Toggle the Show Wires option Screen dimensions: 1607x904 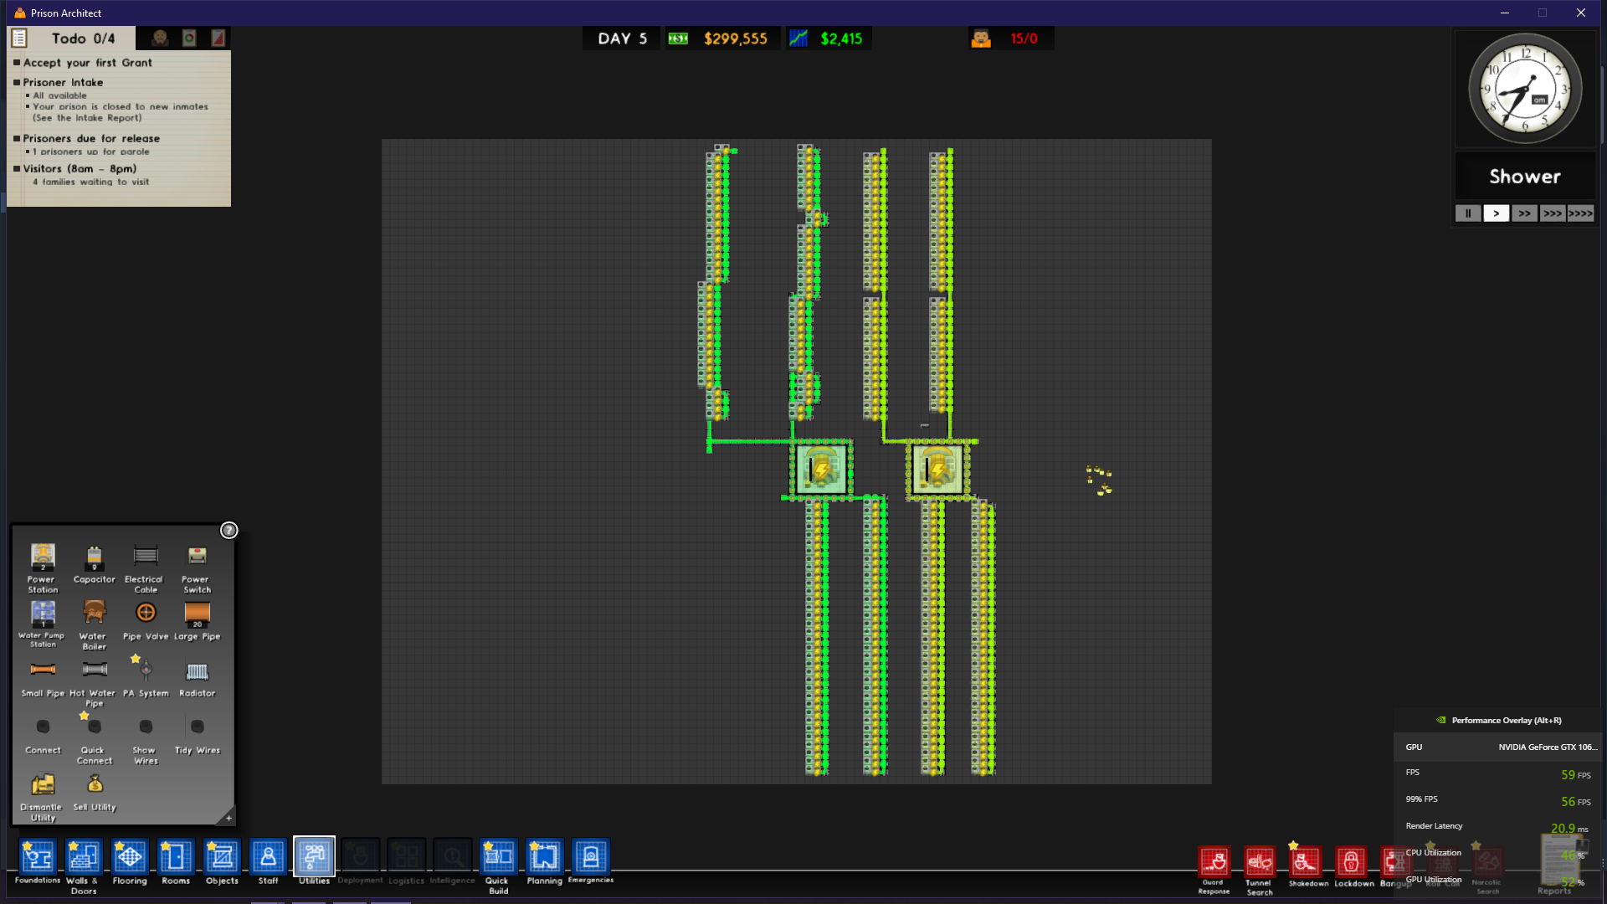point(146,739)
